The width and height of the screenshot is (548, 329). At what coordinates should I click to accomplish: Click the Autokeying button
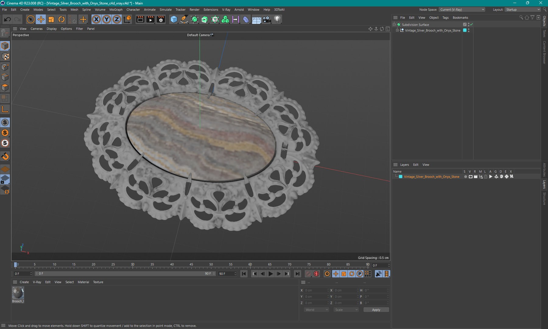(x=316, y=274)
